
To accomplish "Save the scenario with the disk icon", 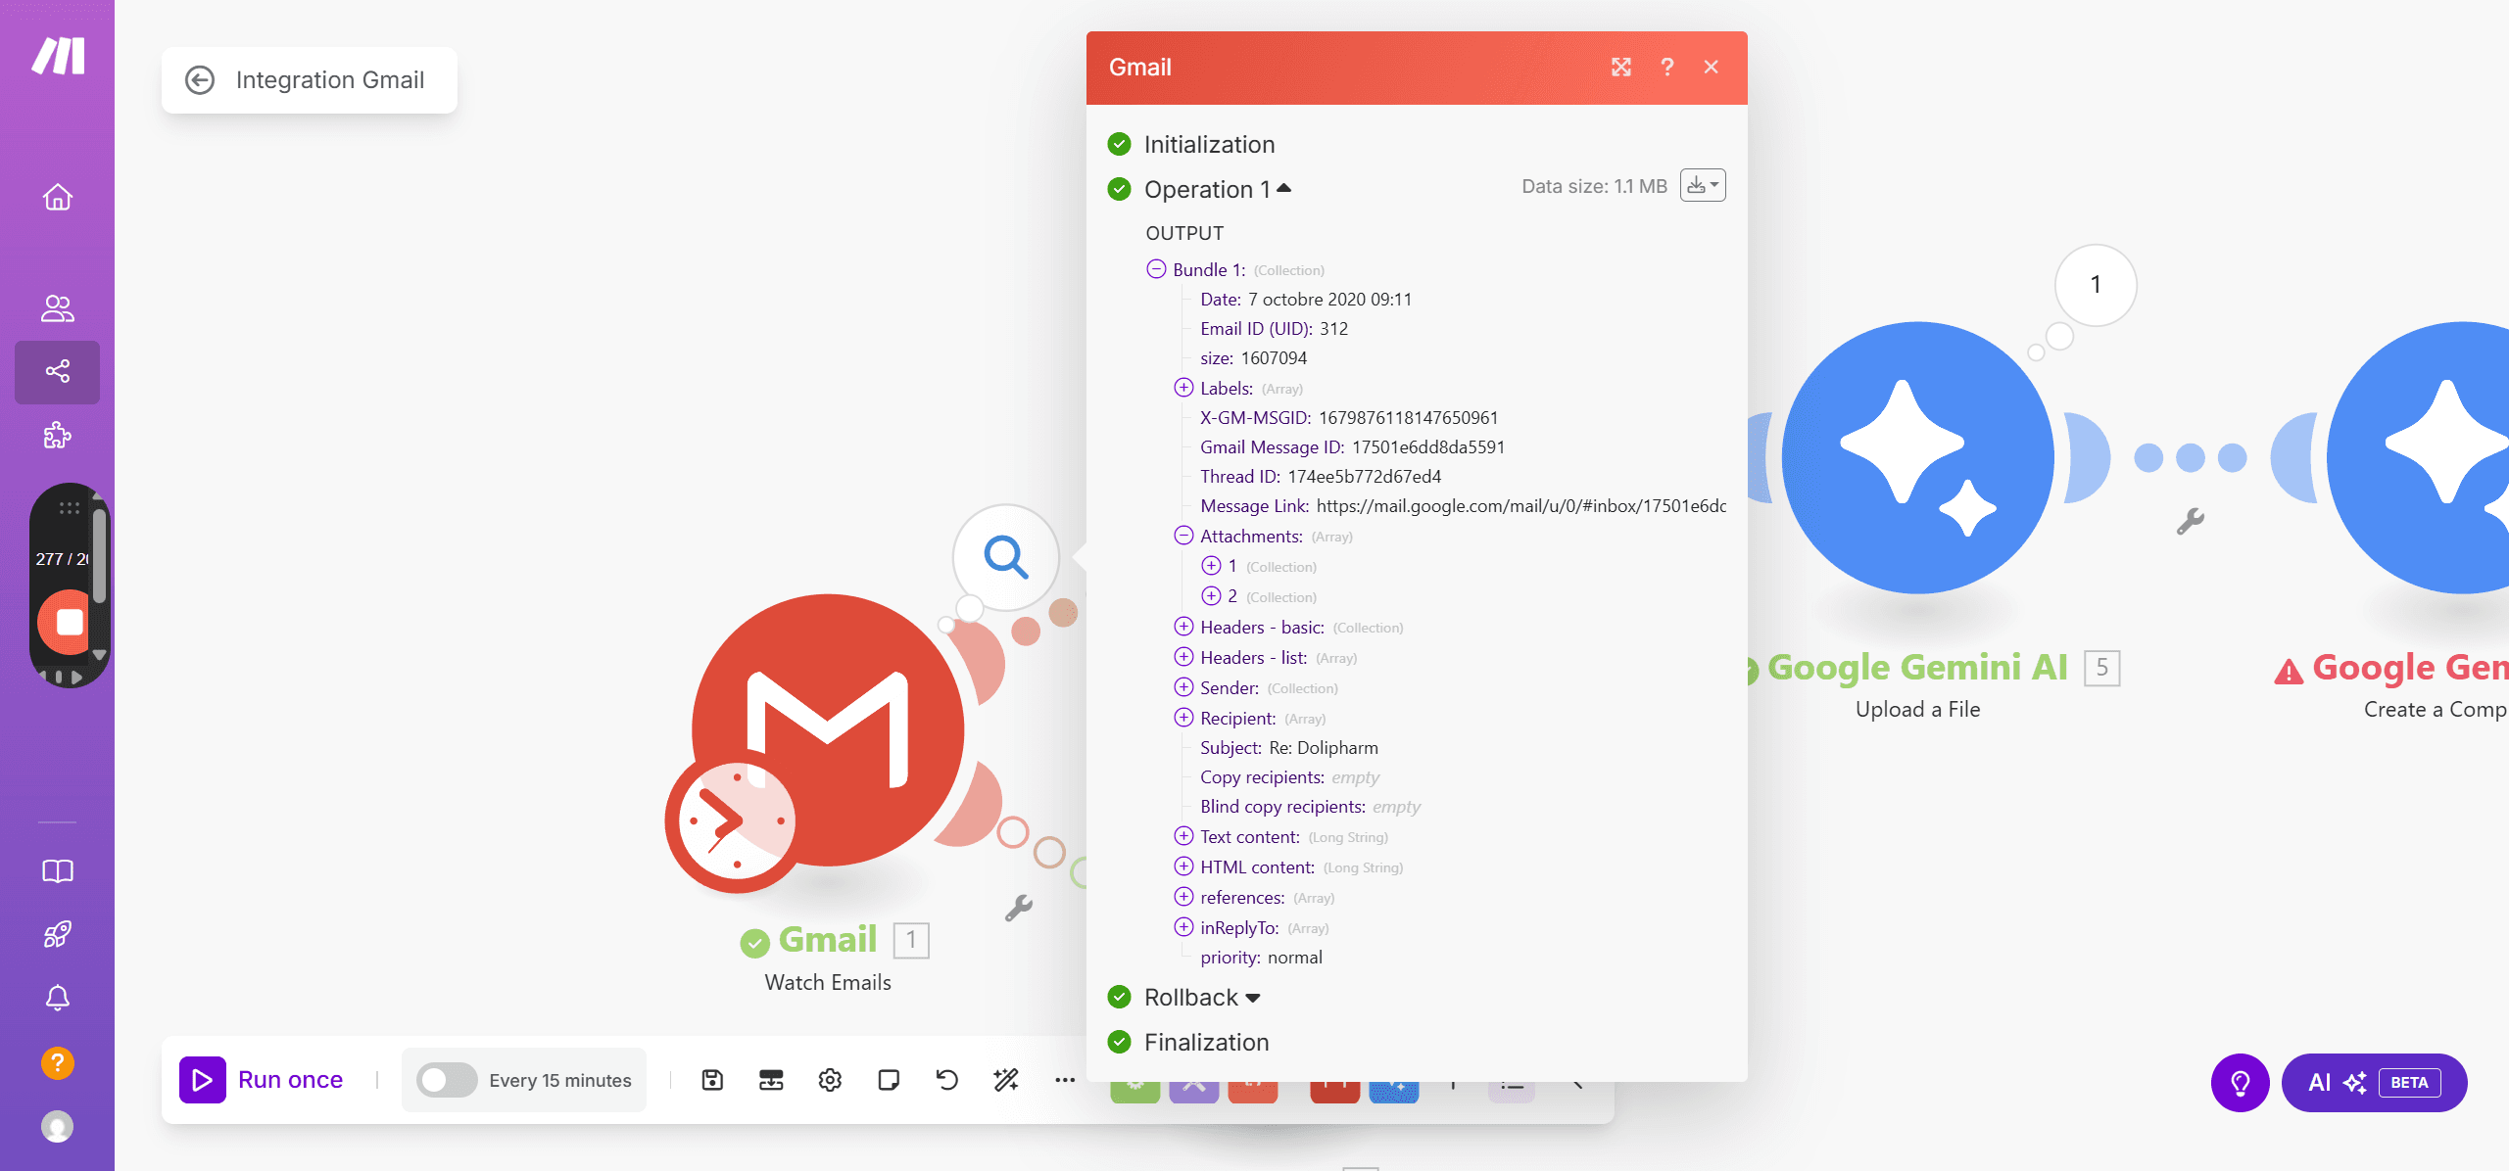I will (712, 1080).
